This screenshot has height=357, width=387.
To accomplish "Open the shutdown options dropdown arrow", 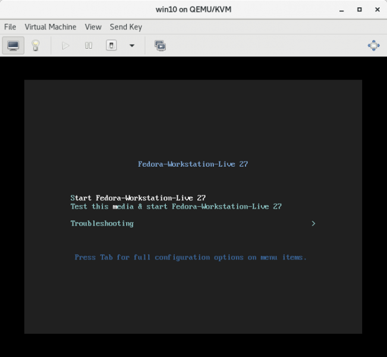I will click(132, 45).
